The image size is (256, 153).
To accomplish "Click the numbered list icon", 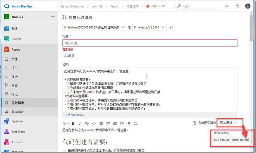I will tap(108, 123).
